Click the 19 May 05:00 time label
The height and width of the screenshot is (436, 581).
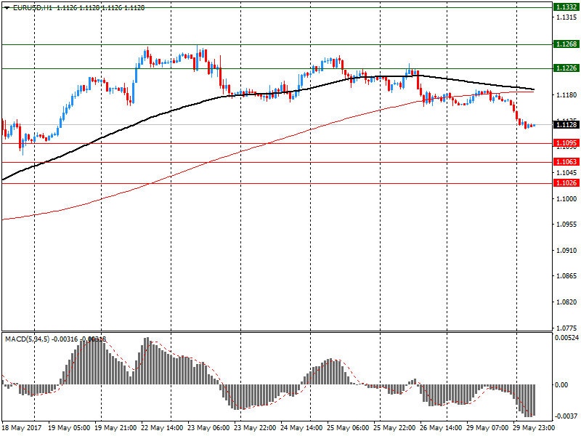69,427
